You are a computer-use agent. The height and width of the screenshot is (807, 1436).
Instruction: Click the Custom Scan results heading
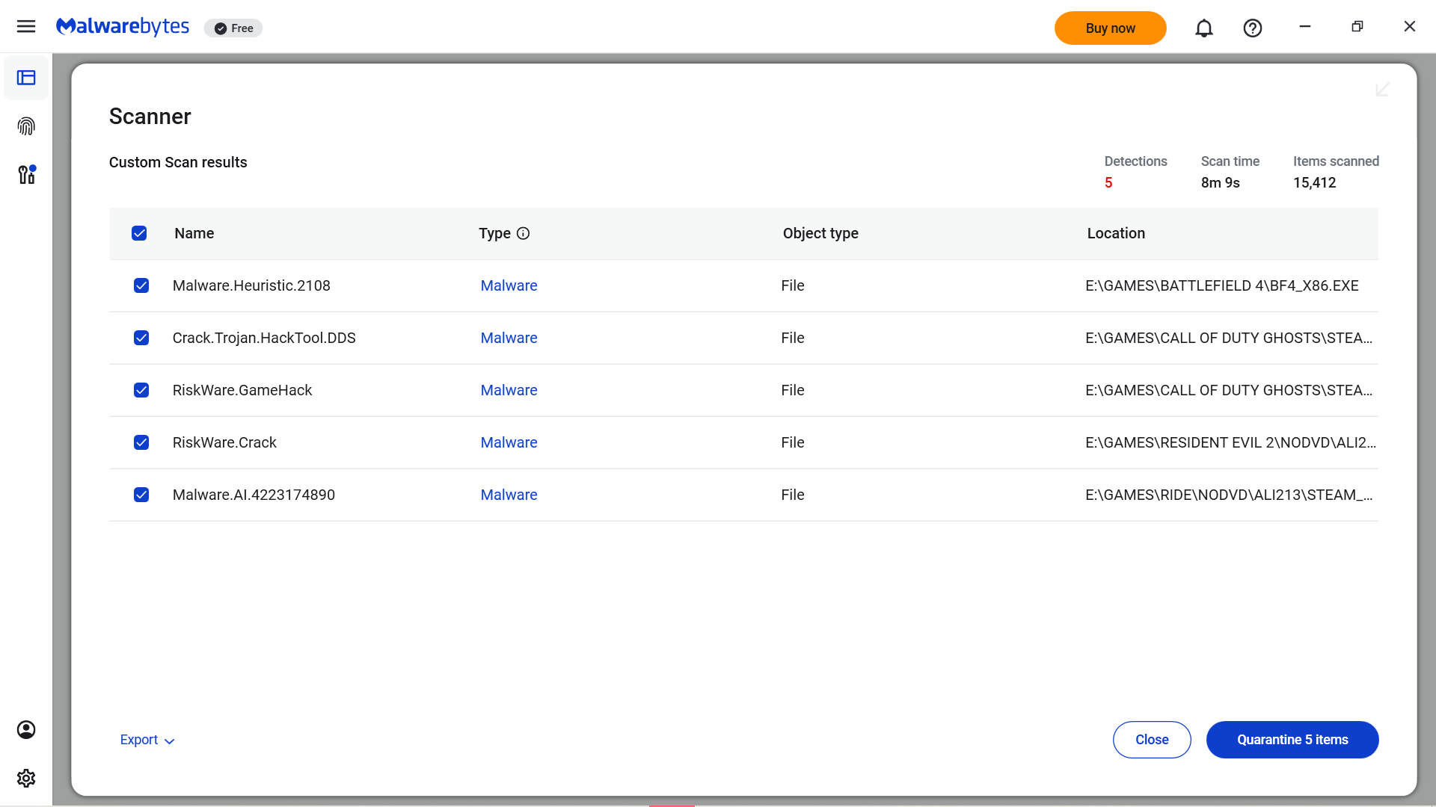click(x=178, y=162)
